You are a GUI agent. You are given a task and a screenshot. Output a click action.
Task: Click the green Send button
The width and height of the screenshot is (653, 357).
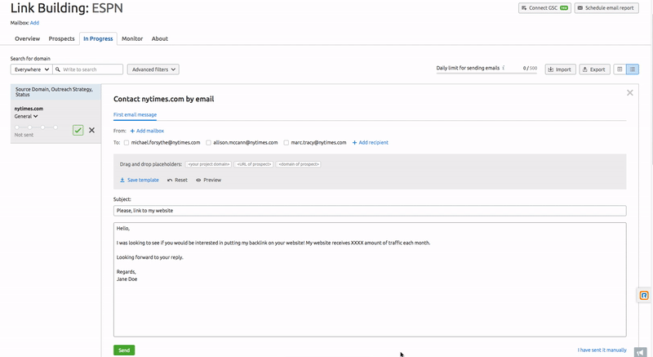coord(124,350)
